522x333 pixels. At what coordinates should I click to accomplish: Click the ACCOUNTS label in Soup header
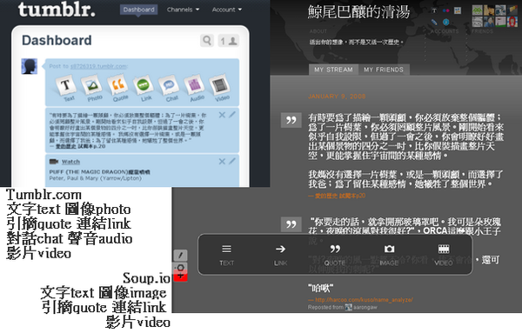pyautogui.click(x=445, y=31)
